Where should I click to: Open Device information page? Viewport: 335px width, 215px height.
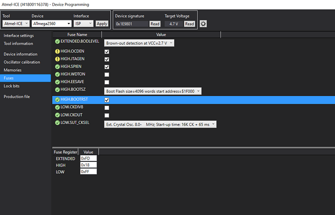point(21,54)
